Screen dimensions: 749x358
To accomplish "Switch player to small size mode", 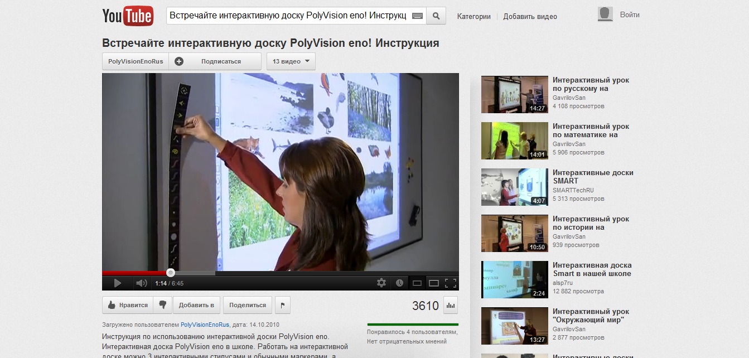I will pos(417,283).
